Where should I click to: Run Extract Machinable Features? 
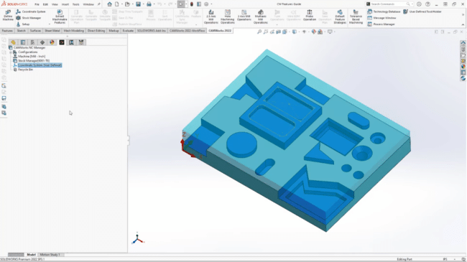pyautogui.click(x=60, y=17)
